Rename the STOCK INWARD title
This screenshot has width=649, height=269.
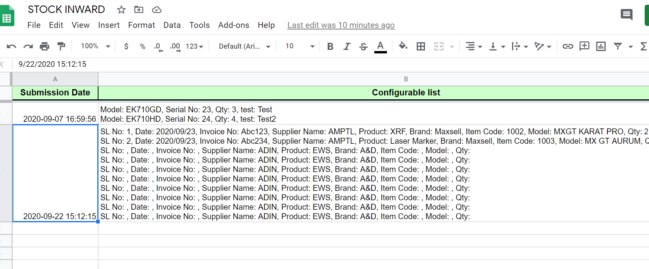click(66, 9)
